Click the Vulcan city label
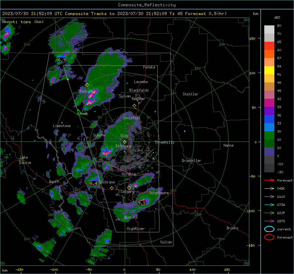Image resolution: width=294 pixels, height=274 pixels. click(x=166, y=242)
